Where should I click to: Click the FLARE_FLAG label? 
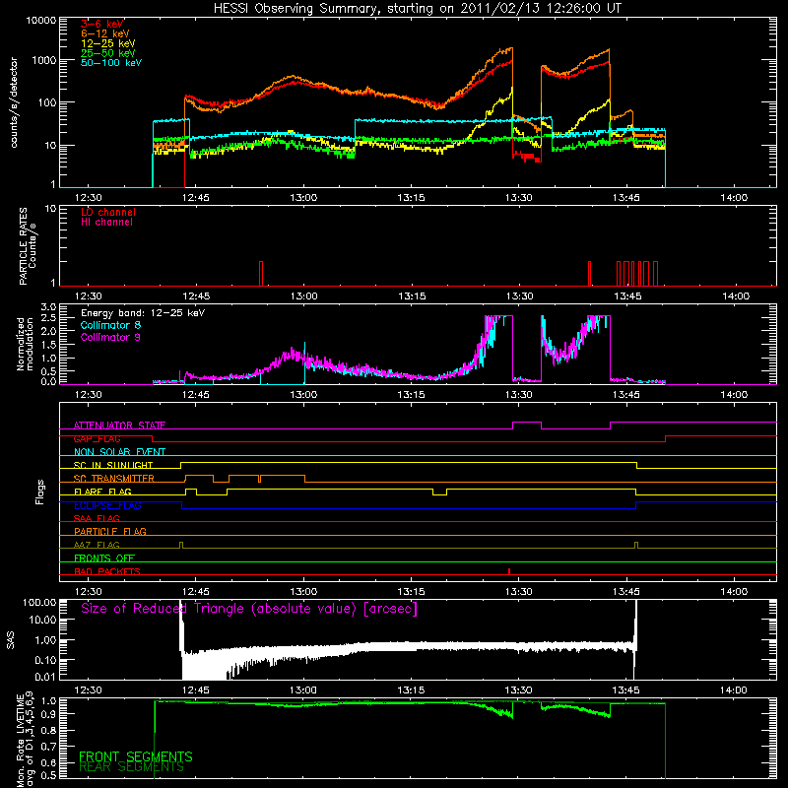102,492
